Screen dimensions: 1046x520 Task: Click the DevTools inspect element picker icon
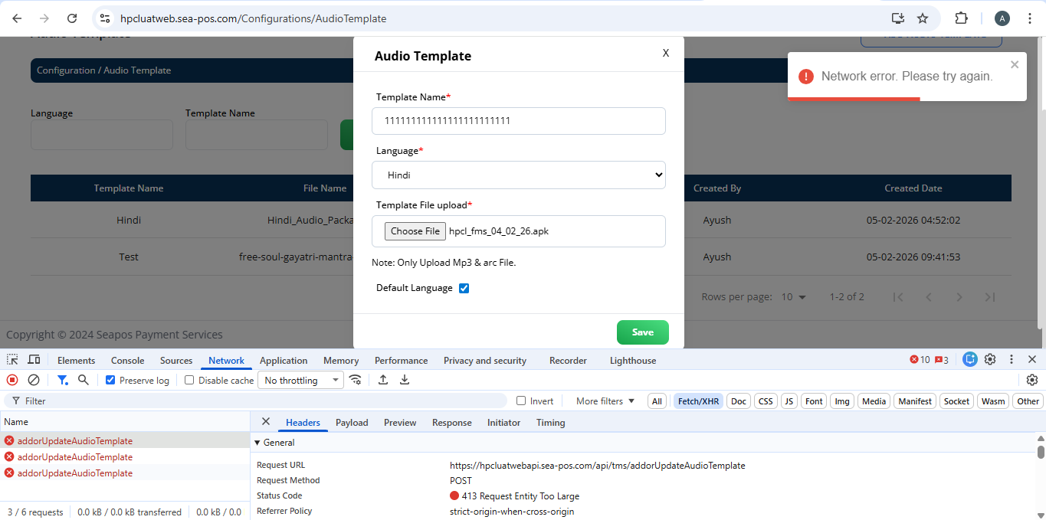point(12,360)
